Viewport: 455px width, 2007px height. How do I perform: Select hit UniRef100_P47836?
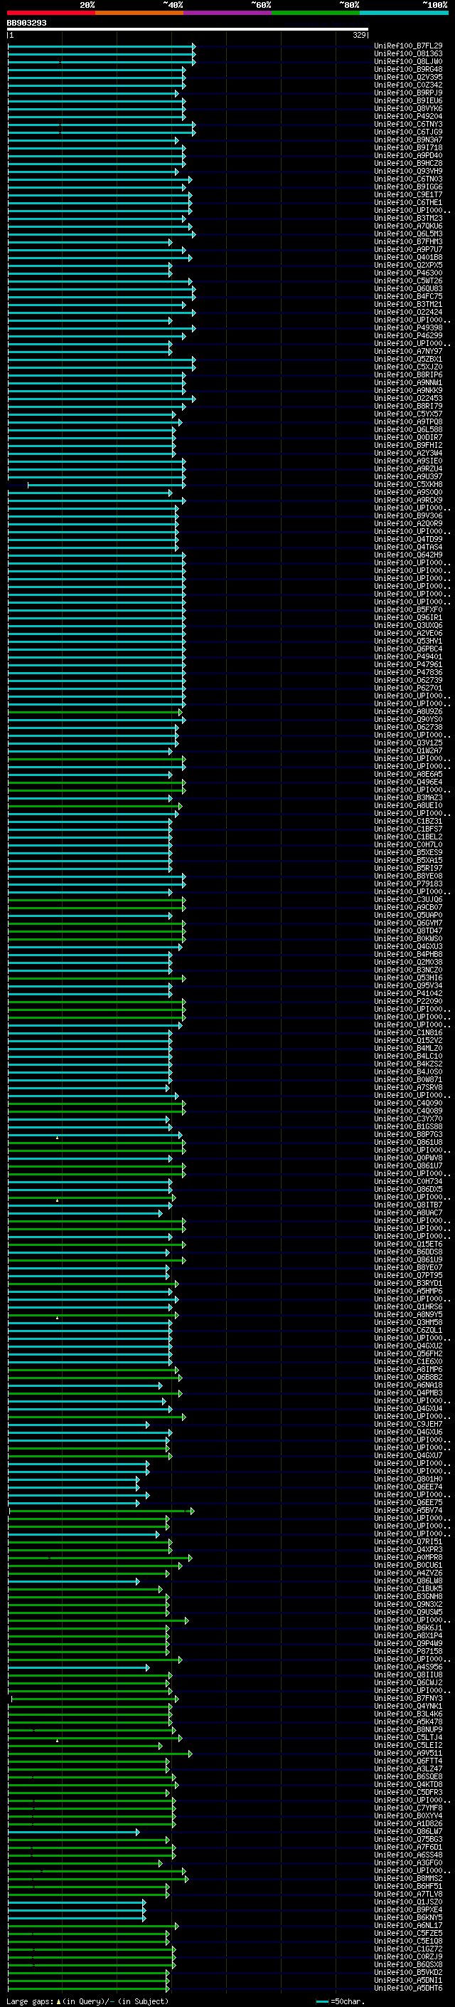[x=408, y=672]
